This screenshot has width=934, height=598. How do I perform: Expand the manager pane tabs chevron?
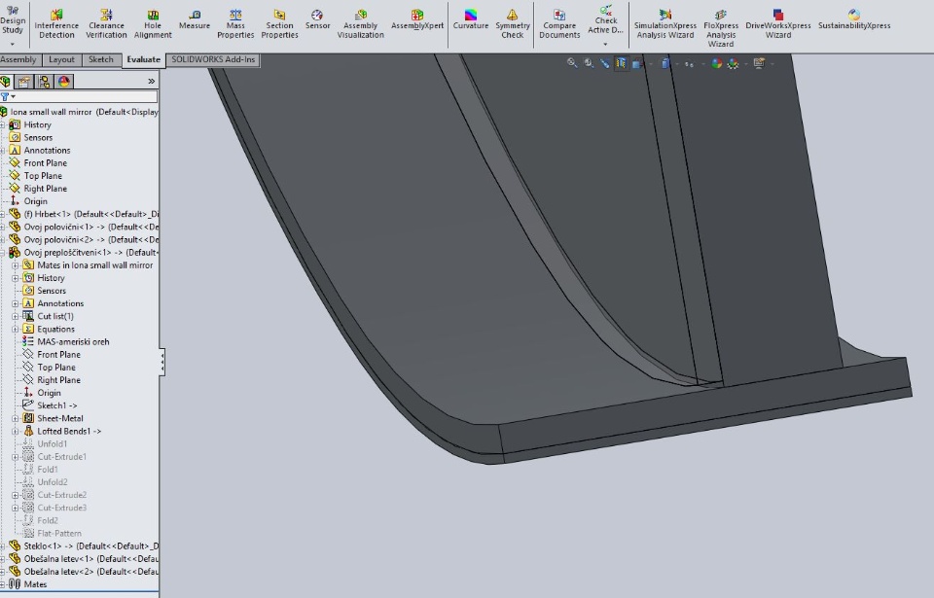point(152,81)
